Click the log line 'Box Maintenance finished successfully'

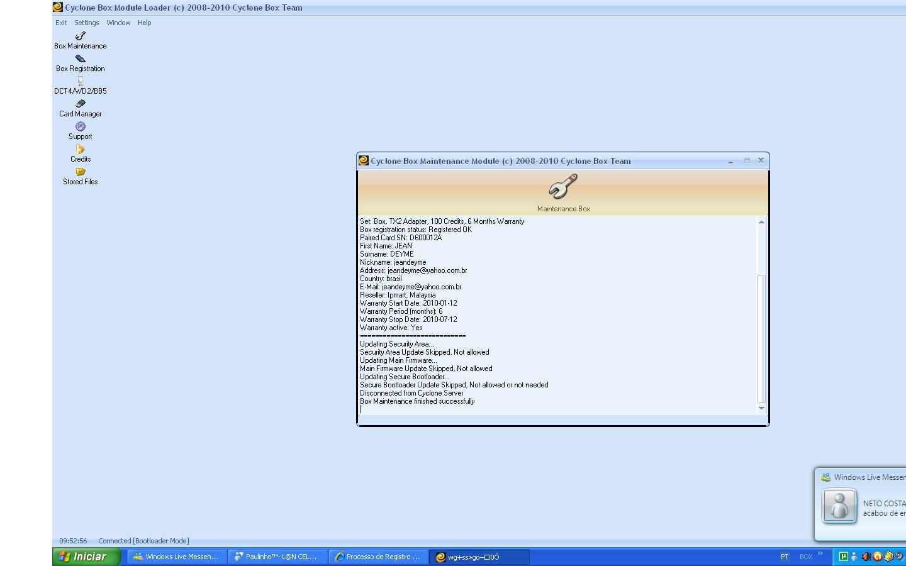[x=417, y=401]
